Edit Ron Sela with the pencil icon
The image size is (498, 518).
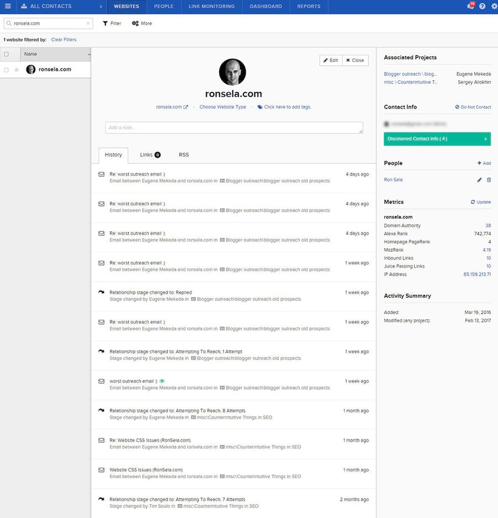click(479, 180)
